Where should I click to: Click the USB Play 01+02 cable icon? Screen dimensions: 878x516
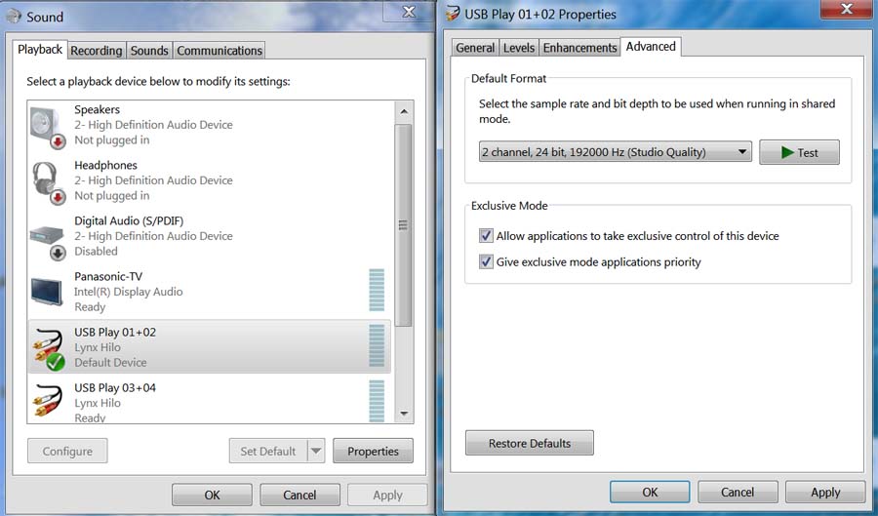point(47,348)
